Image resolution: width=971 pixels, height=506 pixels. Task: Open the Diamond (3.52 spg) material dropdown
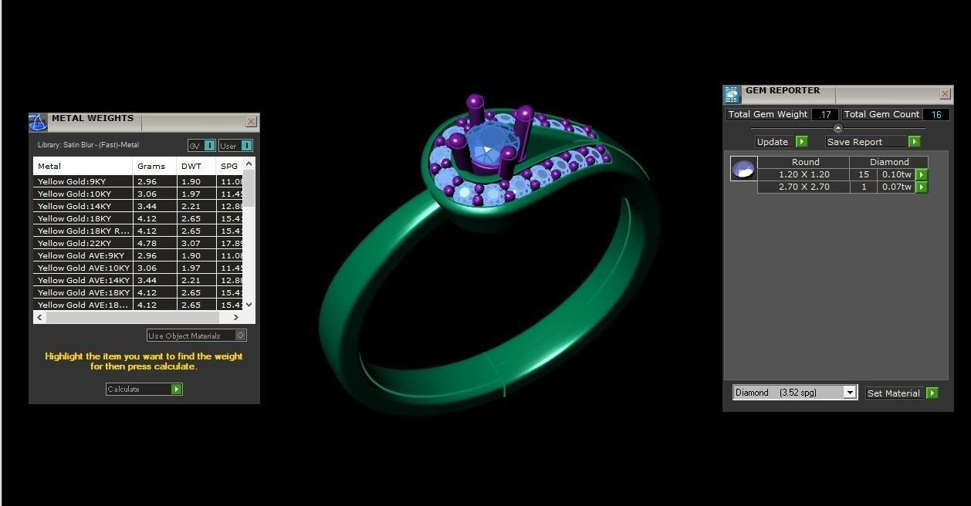click(794, 393)
